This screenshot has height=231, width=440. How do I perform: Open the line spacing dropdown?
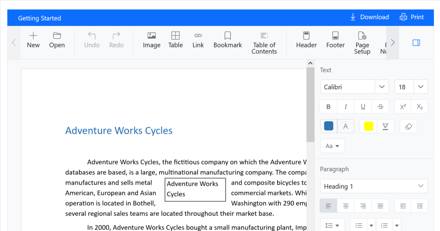[332, 225]
